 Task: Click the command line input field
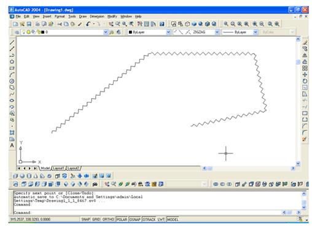coord(147,212)
